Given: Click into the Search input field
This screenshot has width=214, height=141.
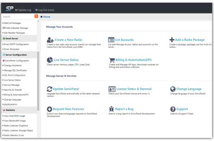Looking at the screenshot, I should pyautogui.click(x=18, y=17).
